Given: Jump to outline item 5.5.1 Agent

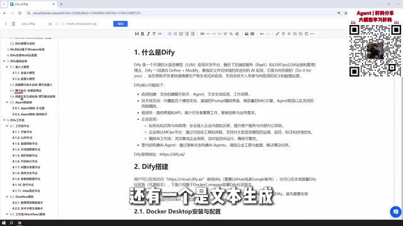Looking at the screenshot, I should click(28, 108).
